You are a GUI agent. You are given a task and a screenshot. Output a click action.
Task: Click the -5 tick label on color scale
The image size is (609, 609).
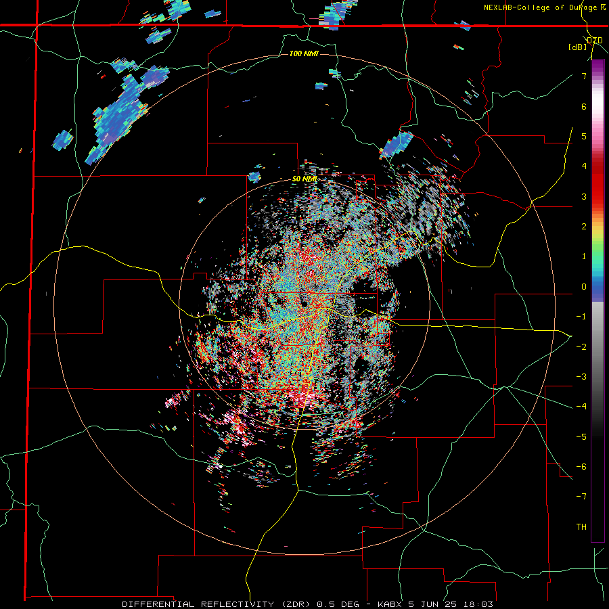click(x=581, y=436)
